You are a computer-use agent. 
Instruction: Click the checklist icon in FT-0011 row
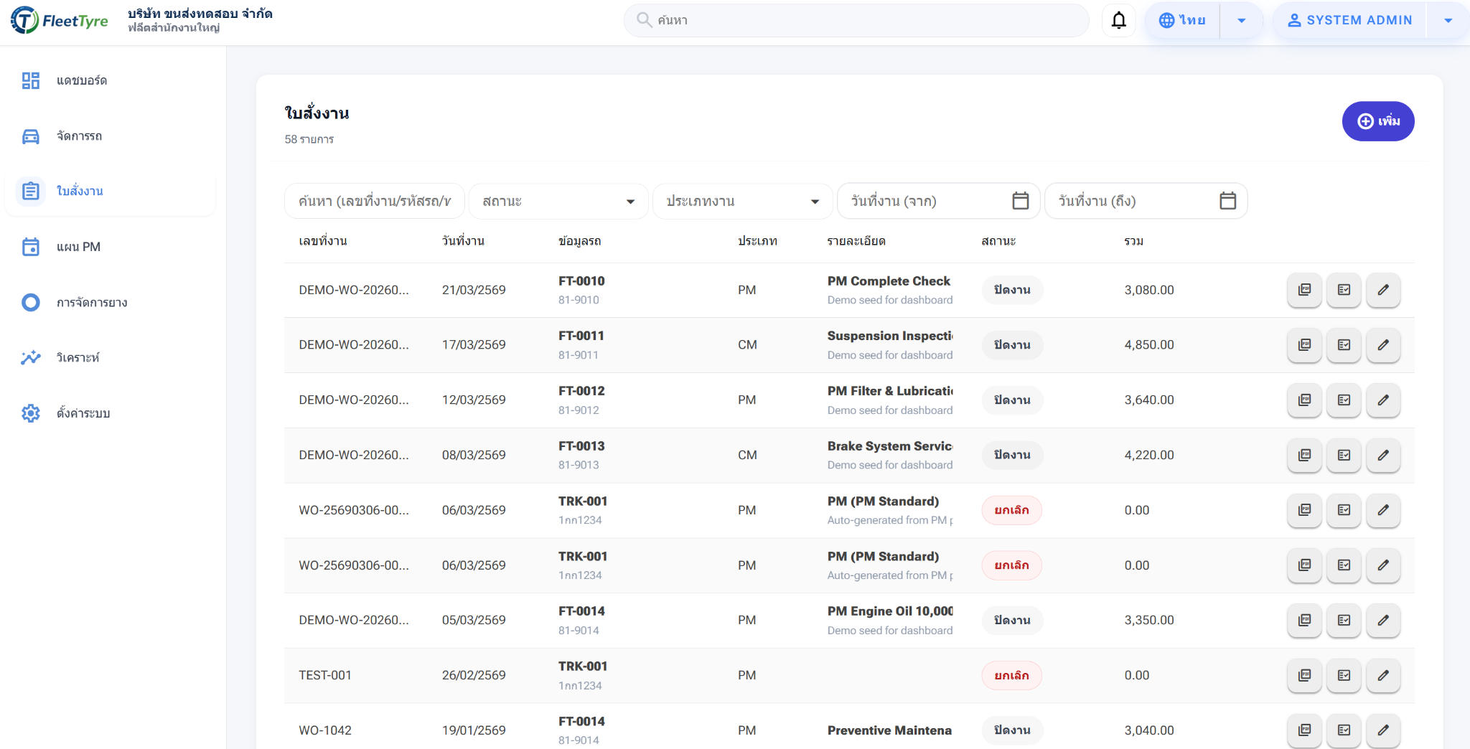pos(1344,345)
